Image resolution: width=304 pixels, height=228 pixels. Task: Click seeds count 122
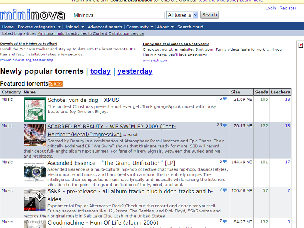pos(264,126)
